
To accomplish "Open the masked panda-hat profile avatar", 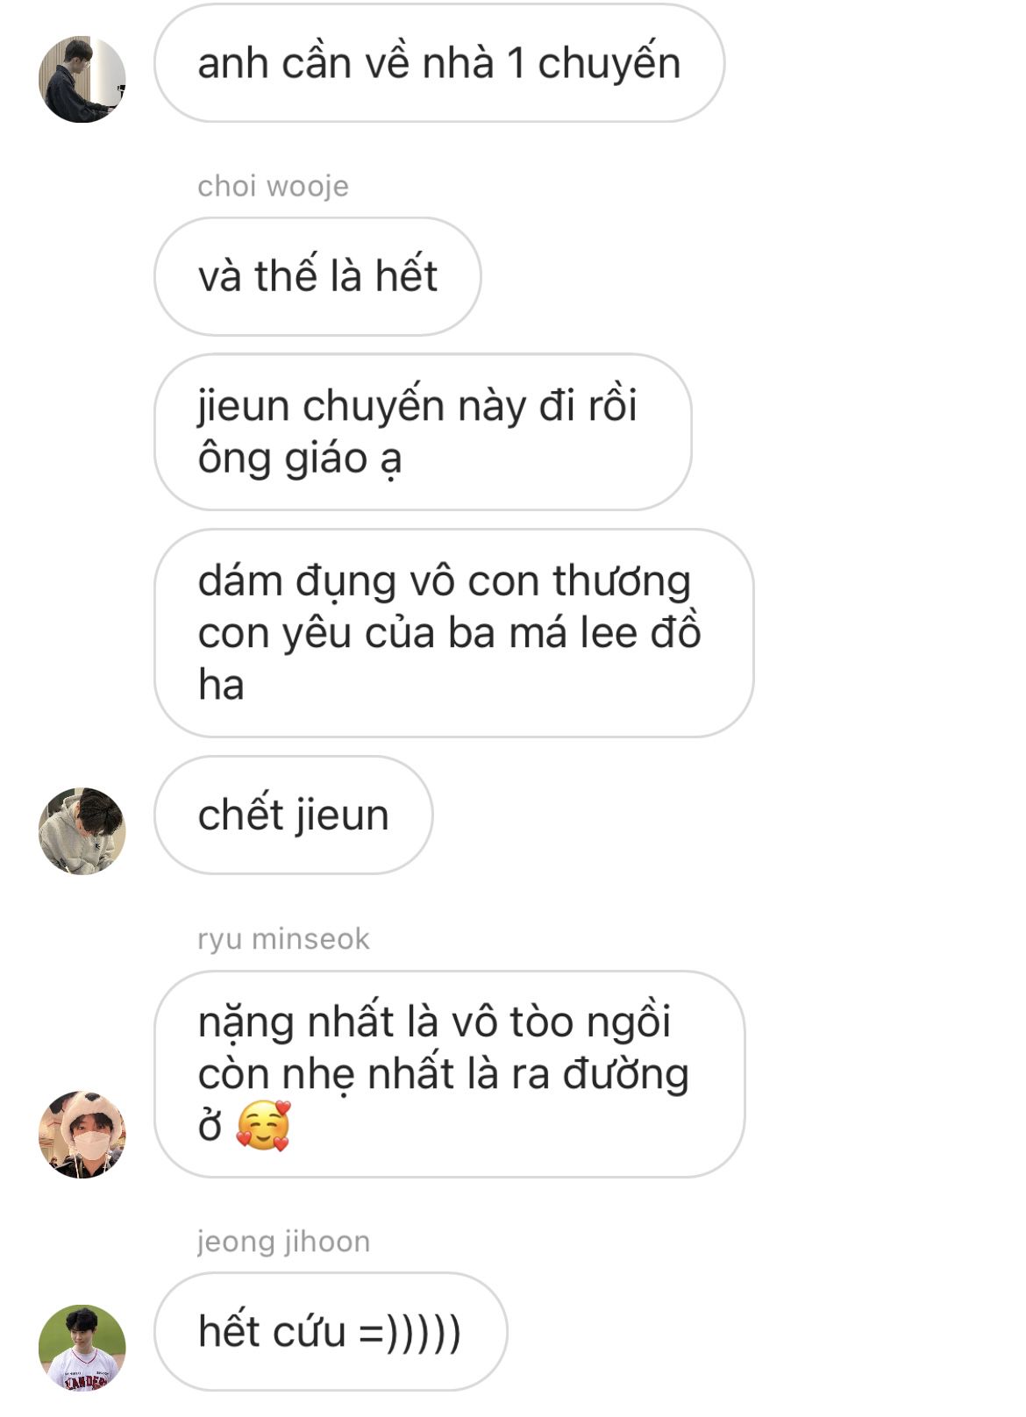I will pyautogui.click(x=82, y=1134).
